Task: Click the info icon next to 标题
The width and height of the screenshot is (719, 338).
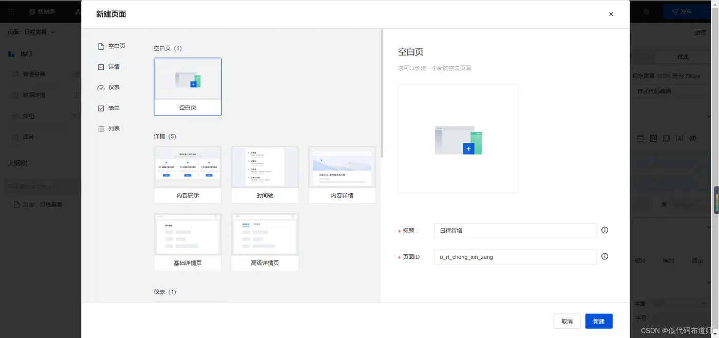Action: pos(604,230)
